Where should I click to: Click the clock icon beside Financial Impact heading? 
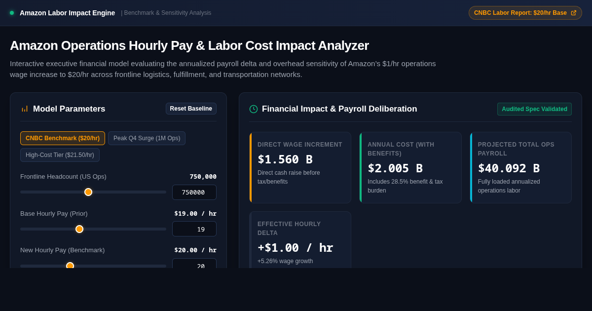[254, 109]
